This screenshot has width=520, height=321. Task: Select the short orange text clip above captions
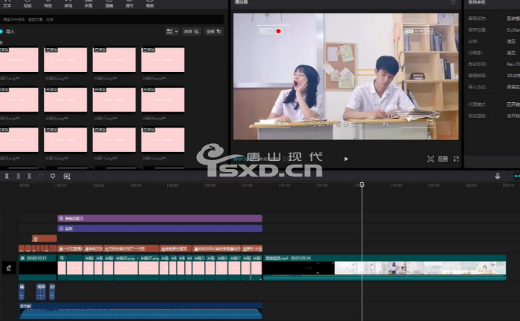pyautogui.click(x=45, y=238)
